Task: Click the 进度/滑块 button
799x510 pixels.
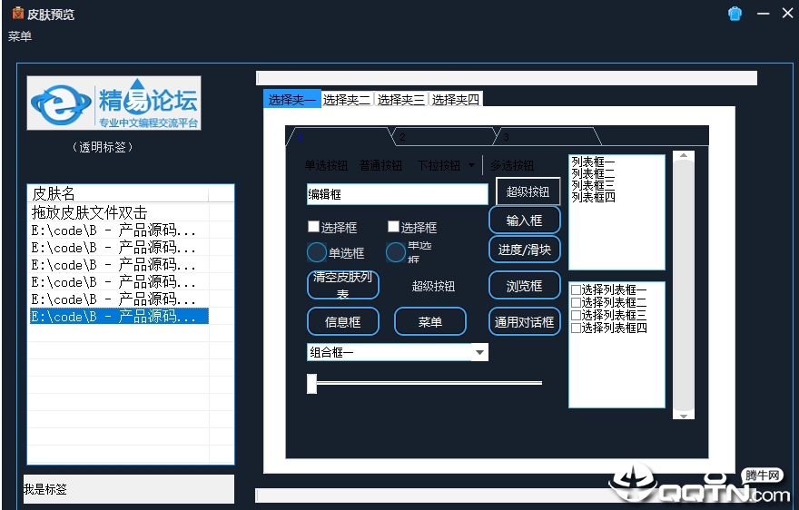Action: point(525,250)
